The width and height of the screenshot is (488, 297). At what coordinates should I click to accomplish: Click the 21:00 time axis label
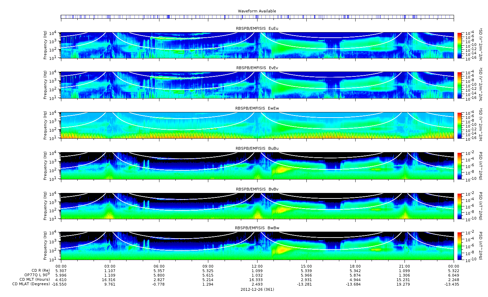404,266
